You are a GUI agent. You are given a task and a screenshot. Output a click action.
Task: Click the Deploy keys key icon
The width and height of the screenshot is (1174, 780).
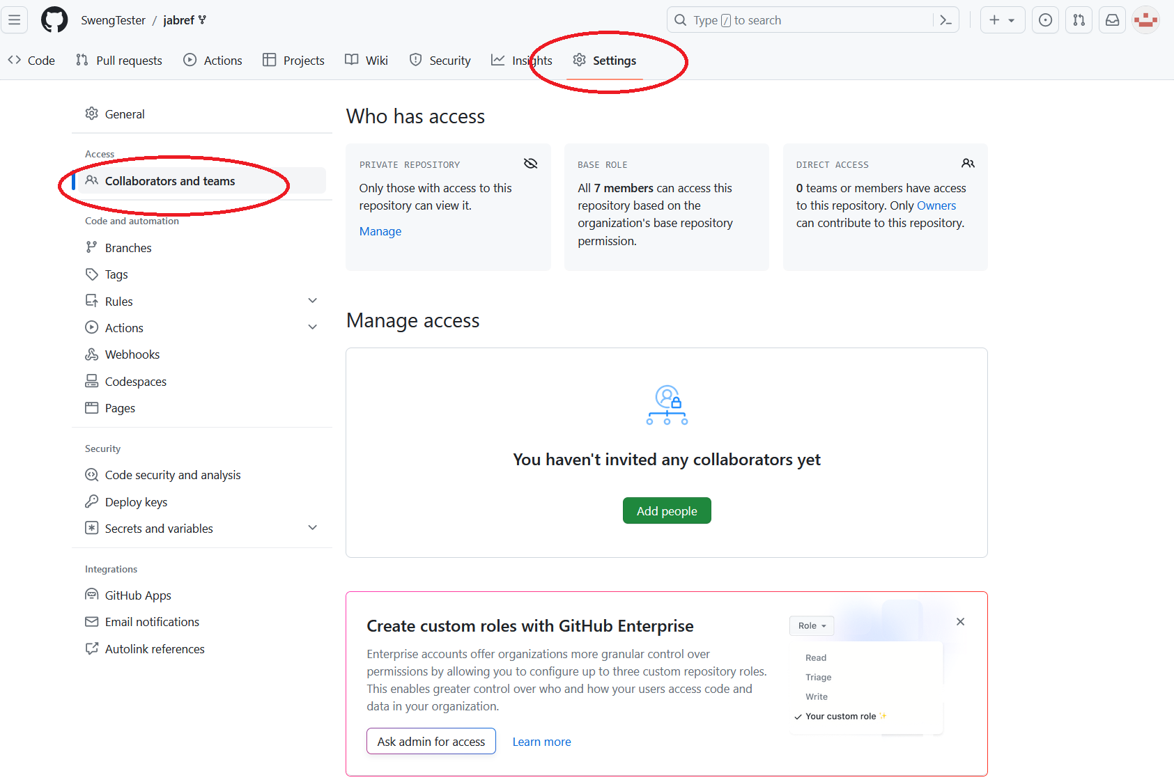click(x=91, y=501)
